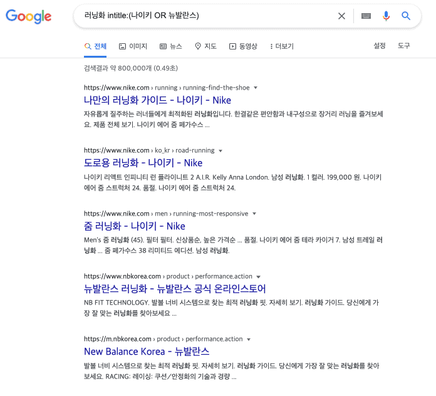Start voice search with microphone icon
Screen dimensions: 436x396
386,16
